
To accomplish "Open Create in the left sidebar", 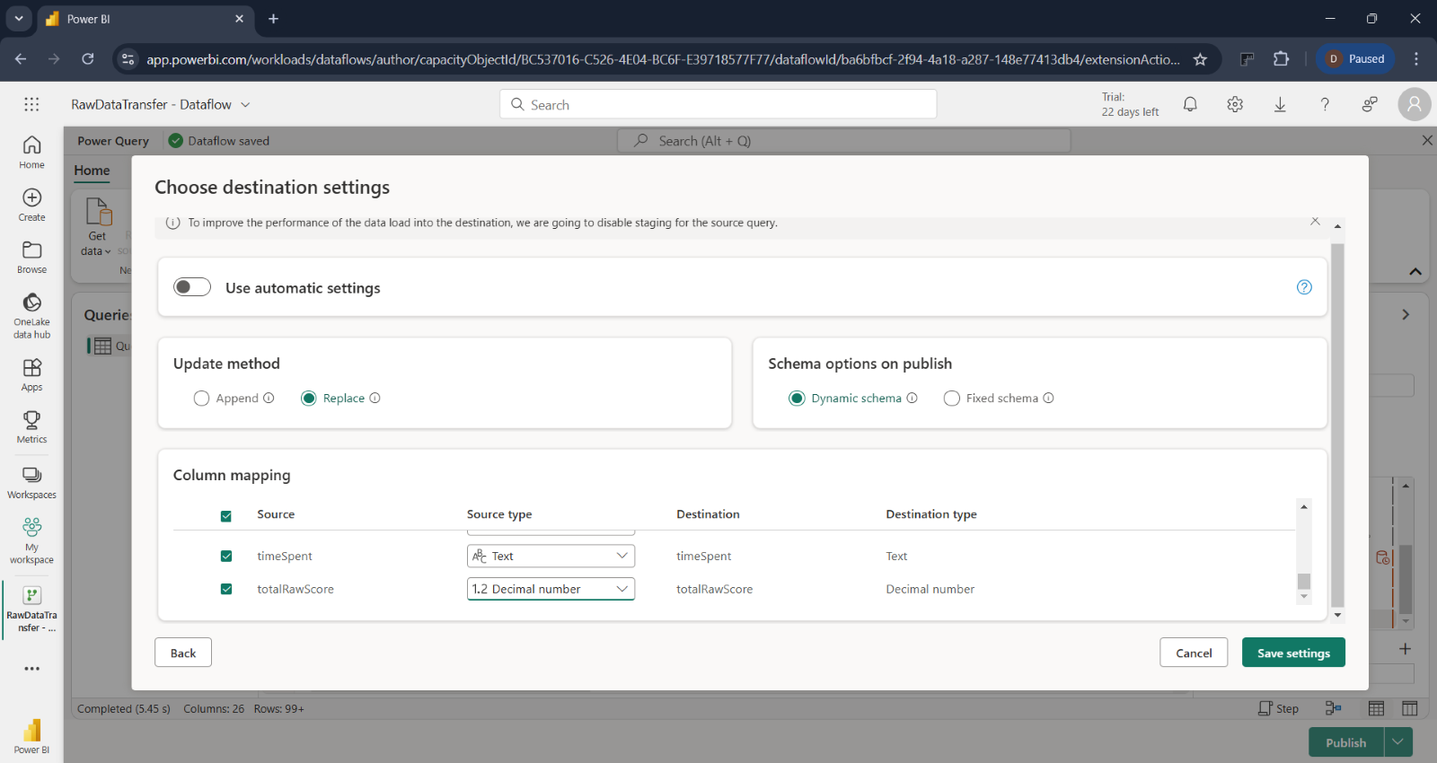I will click(x=31, y=205).
